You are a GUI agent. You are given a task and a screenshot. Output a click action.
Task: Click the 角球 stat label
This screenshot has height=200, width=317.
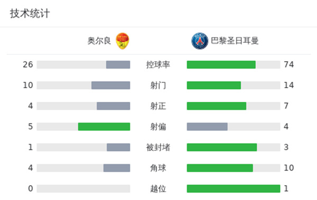tap(158, 168)
